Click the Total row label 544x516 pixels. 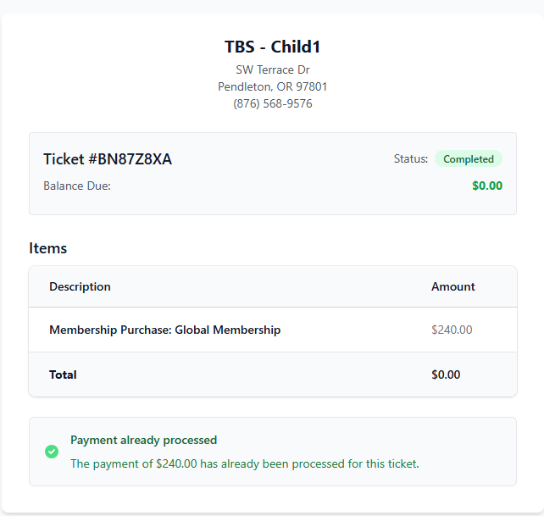[63, 375]
